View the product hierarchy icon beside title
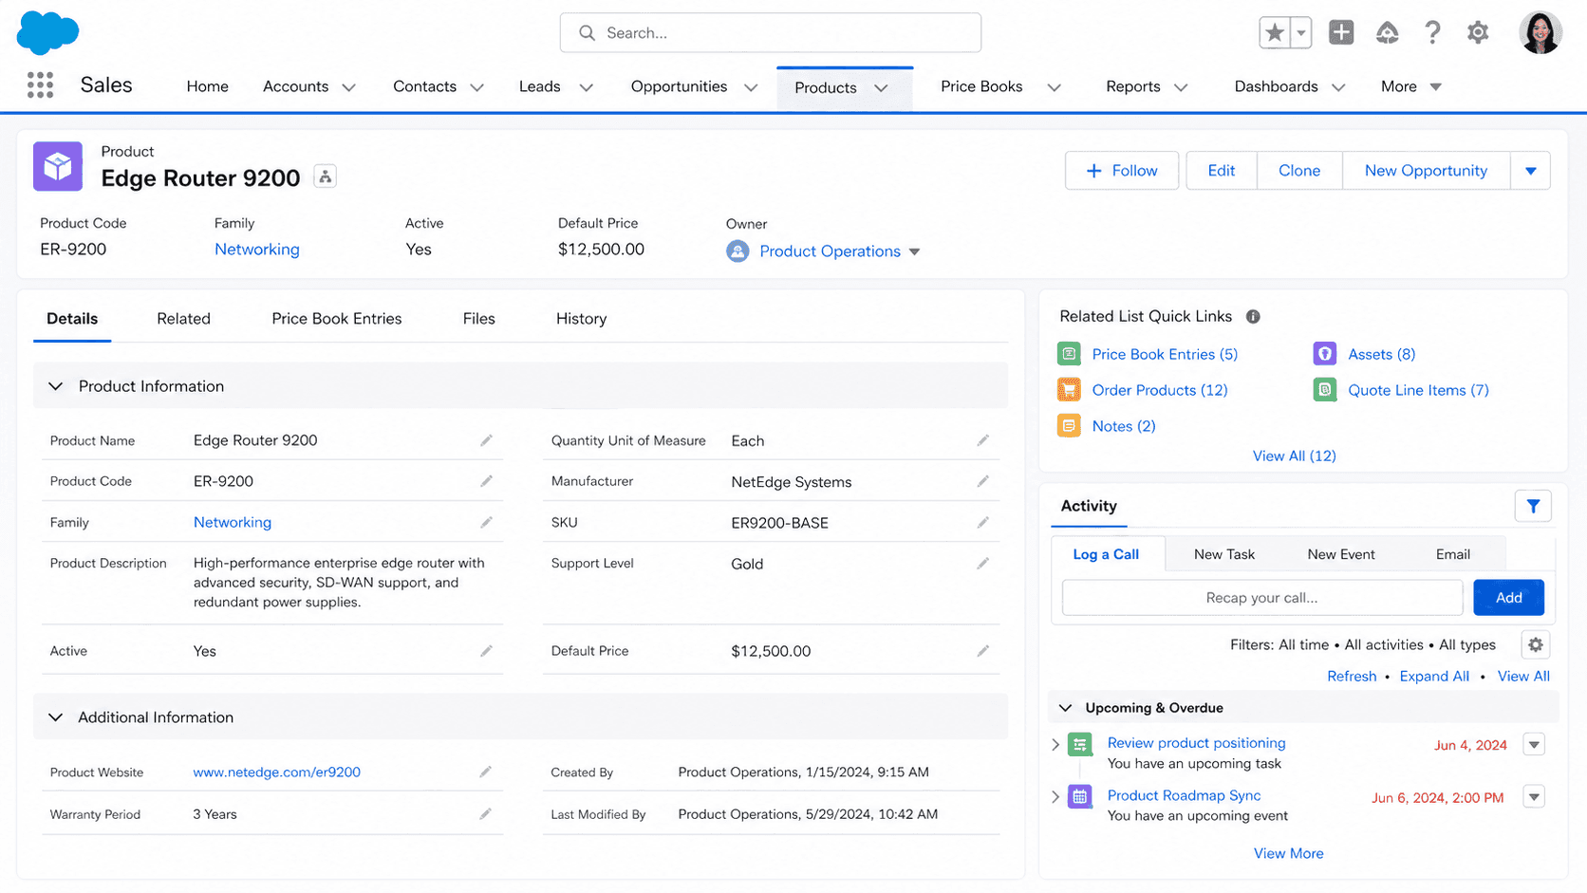This screenshot has height=893, width=1587. click(x=326, y=177)
